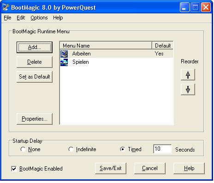Image resolution: width=214 pixels, height=183 pixels.
Task: Click the Add... button
Action: tap(35, 47)
